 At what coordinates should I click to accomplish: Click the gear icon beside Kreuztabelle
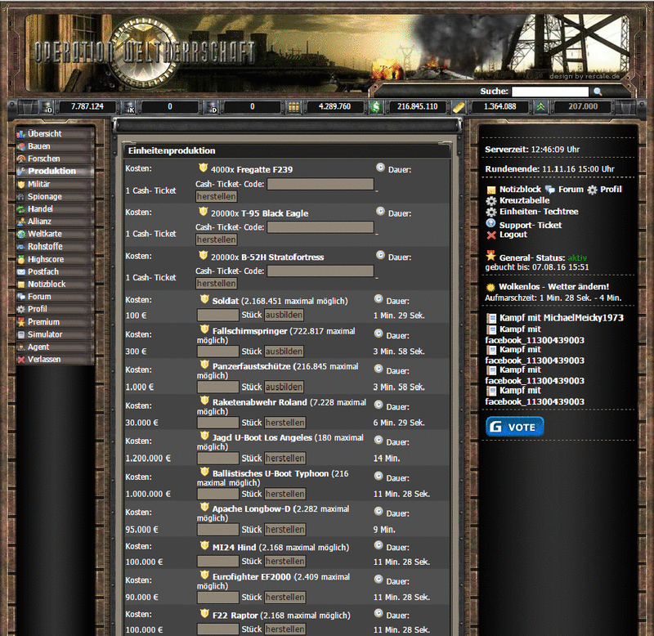click(x=490, y=200)
